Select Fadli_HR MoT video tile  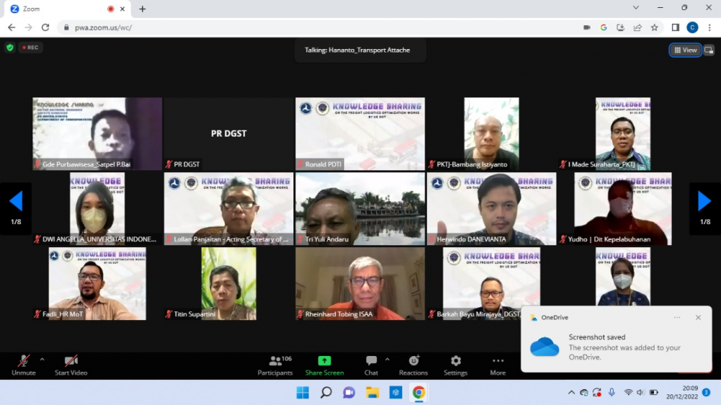coord(97,283)
